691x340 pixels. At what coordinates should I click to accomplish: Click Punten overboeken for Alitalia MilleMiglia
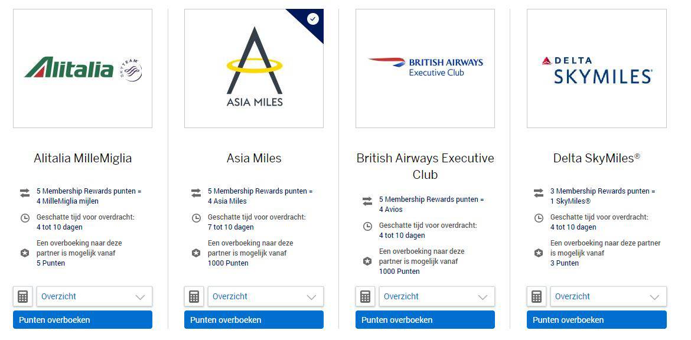pyautogui.click(x=83, y=320)
